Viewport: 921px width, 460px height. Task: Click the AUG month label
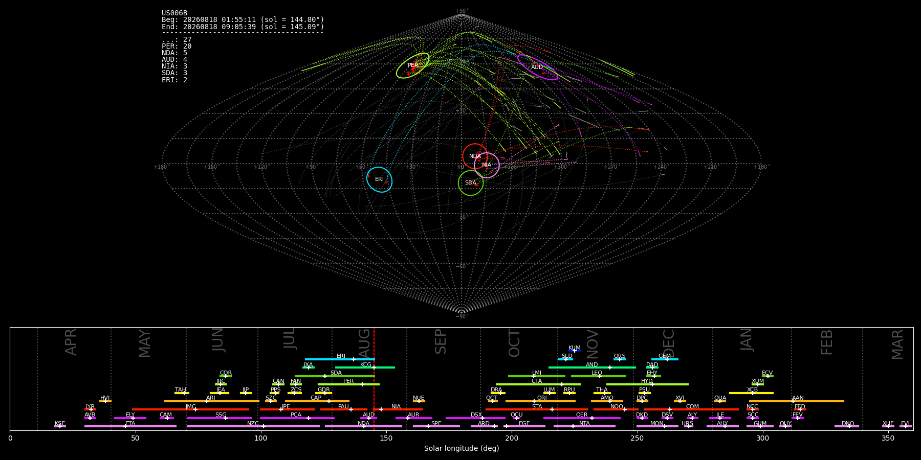[x=364, y=342]
